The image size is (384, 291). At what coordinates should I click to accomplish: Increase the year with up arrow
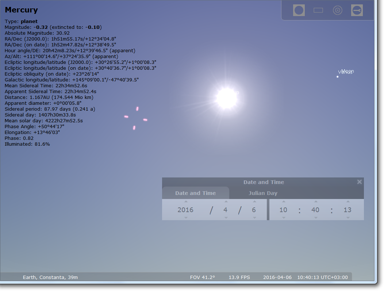[186, 202]
